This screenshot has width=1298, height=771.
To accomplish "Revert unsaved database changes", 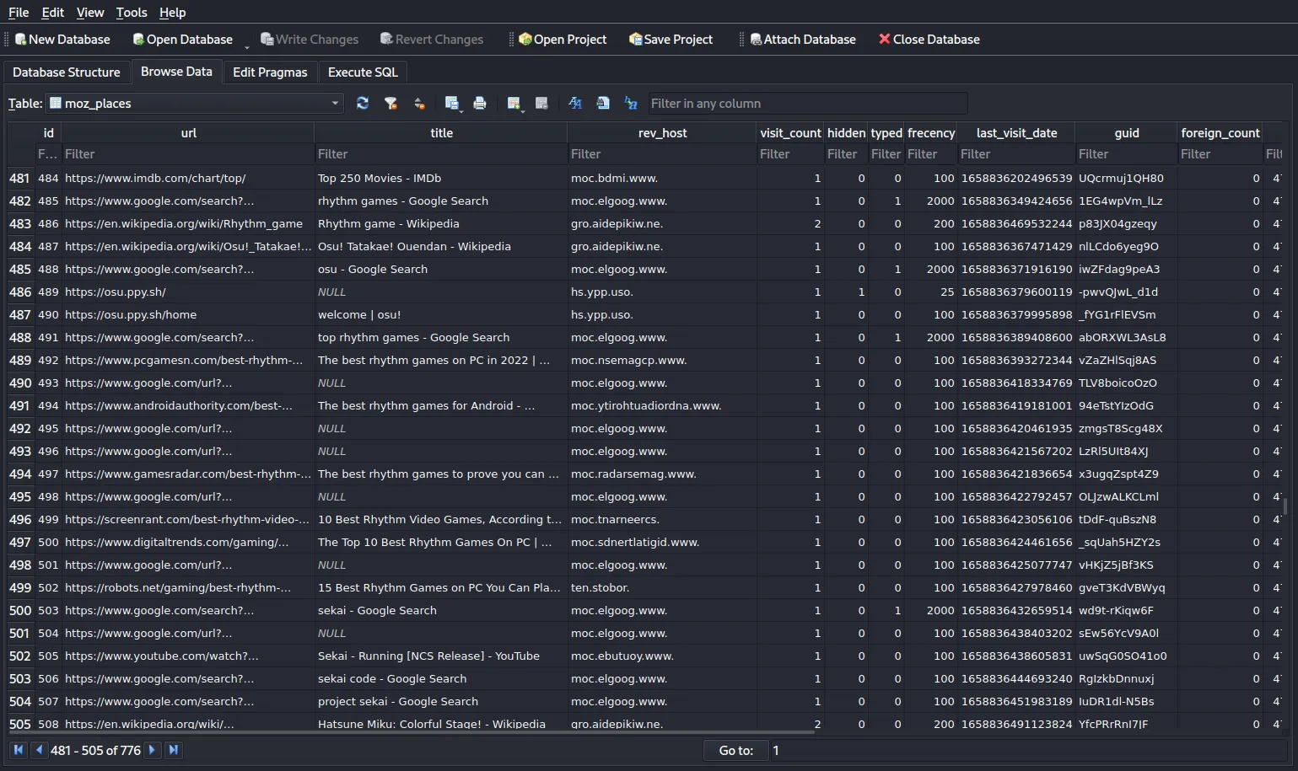I will (x=431, y=39).
